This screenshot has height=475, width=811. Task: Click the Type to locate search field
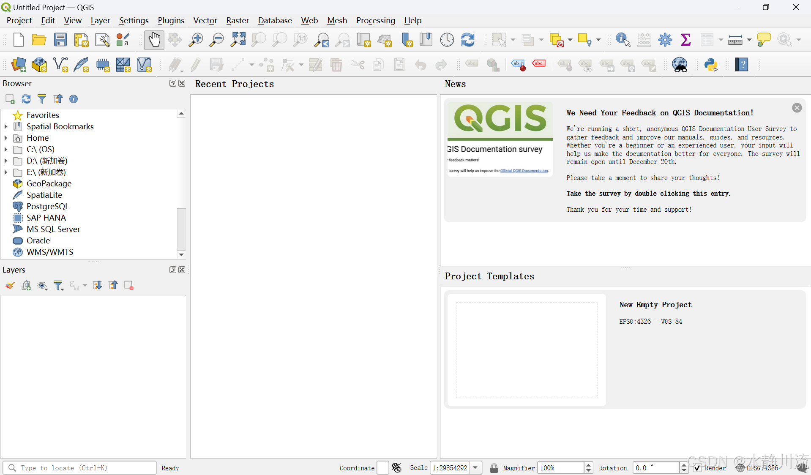80,468
